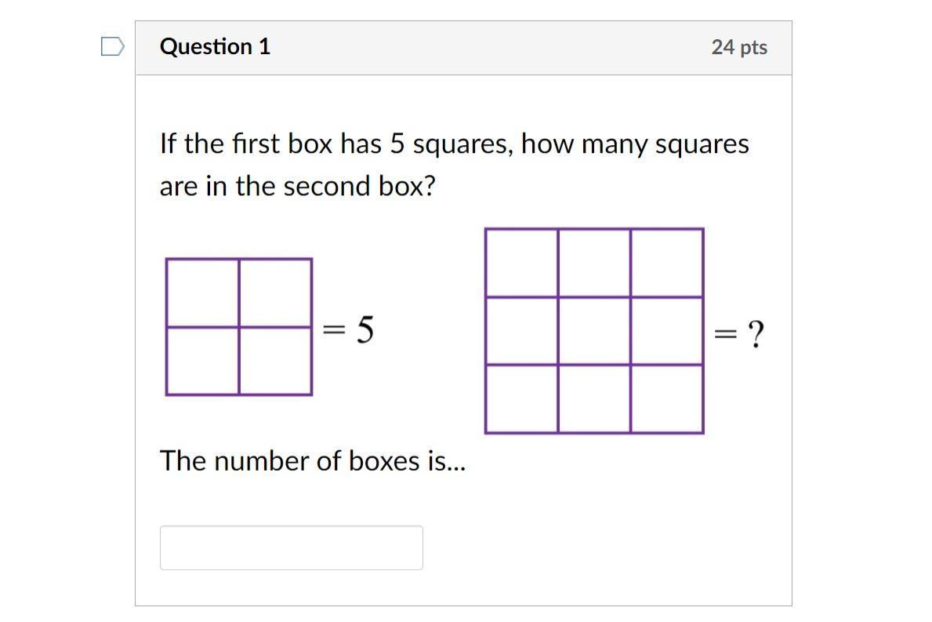
Task: Click bottom-right cell of the 2x2 grid
Action: [275, 361]
